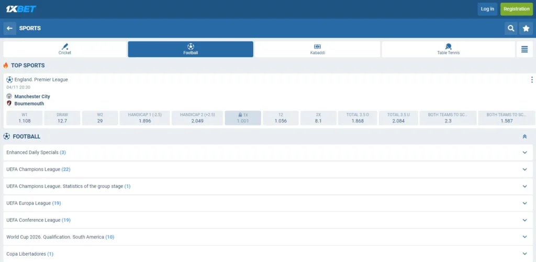Click the 1XBET logo
536x262 pixels.
[x=21, y=9]
